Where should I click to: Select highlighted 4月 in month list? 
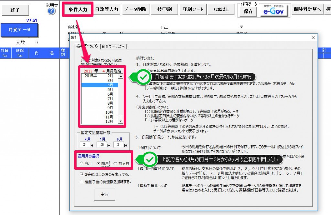[x=100, y=85]
